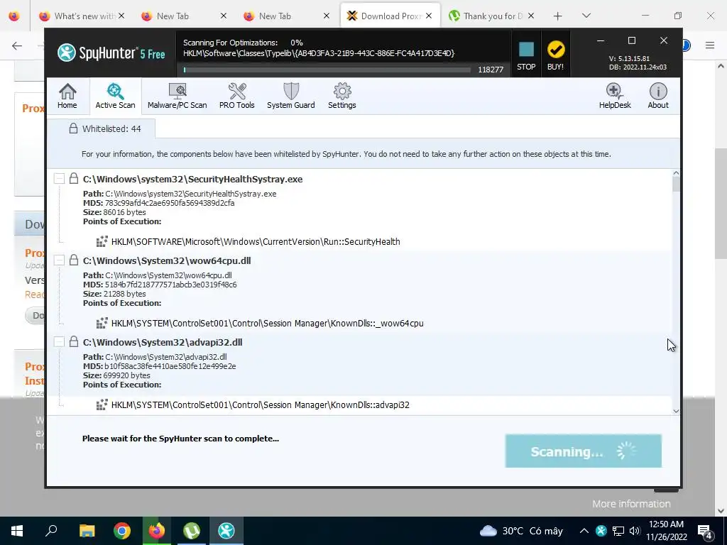Viewport: 727px width, 545px height.
Task: Select HKLM Run::SecurityHealth registry path
Action: (256, 242)
